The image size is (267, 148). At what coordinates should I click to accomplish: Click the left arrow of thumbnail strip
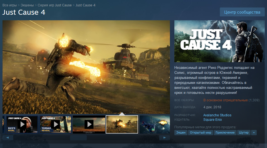click(8, 138)
